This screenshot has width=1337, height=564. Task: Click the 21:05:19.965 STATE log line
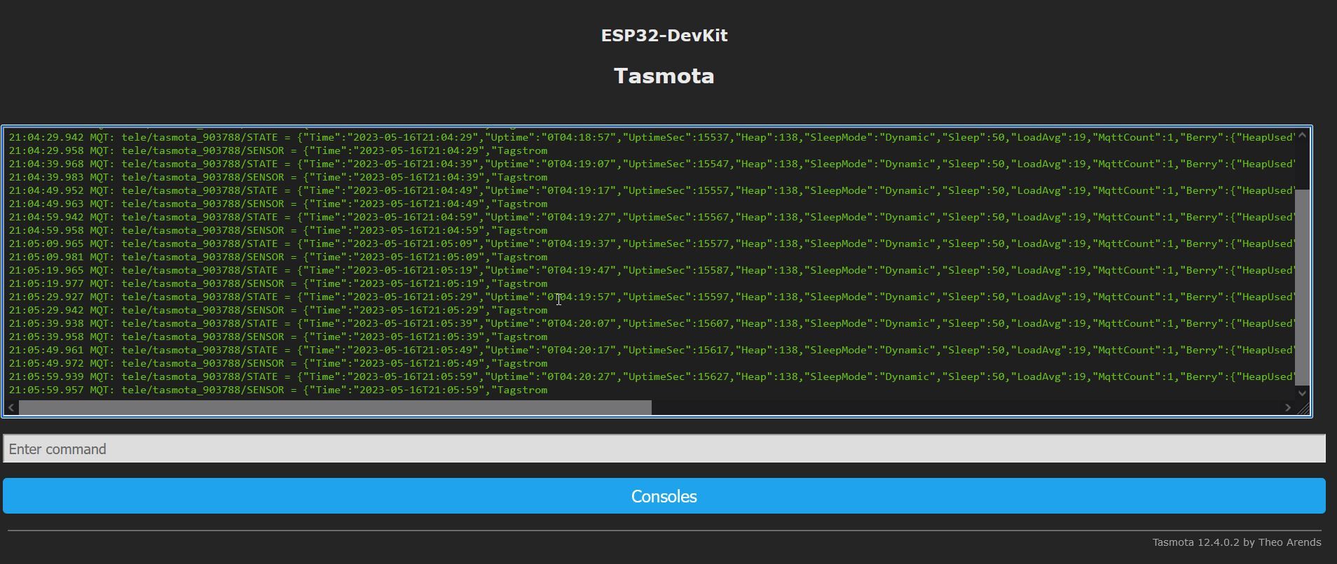(x=652, y=270)
